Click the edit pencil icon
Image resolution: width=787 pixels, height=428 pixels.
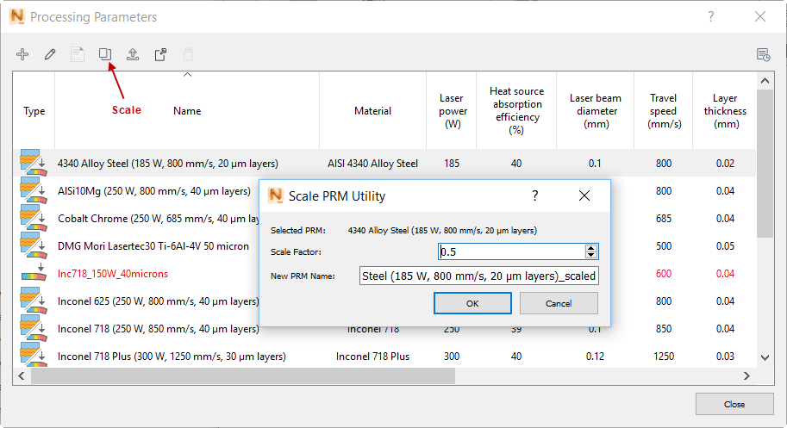50,54
